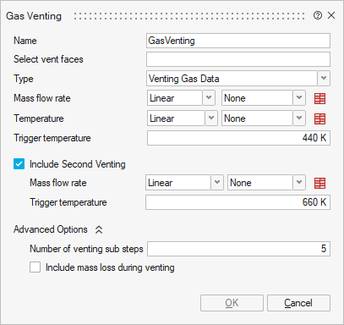Enable Include mass loss during venting
Image resolution: width=344 pixels, height=325 pixels.
pos(35,267)
